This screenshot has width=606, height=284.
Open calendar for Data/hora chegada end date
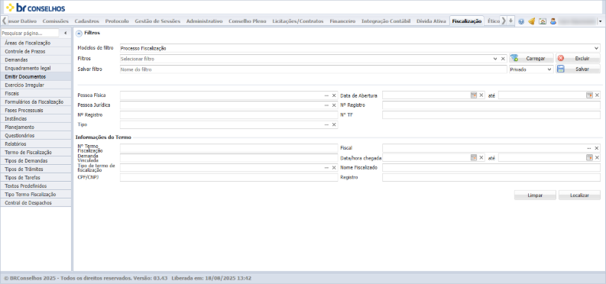point(589,157)
